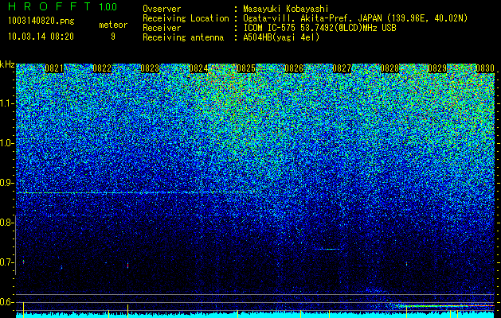The height and width of the screenshot is (318, 501).
Task: Click the receiver ICOM IC-575 frequency text
Action: (320, 28)
